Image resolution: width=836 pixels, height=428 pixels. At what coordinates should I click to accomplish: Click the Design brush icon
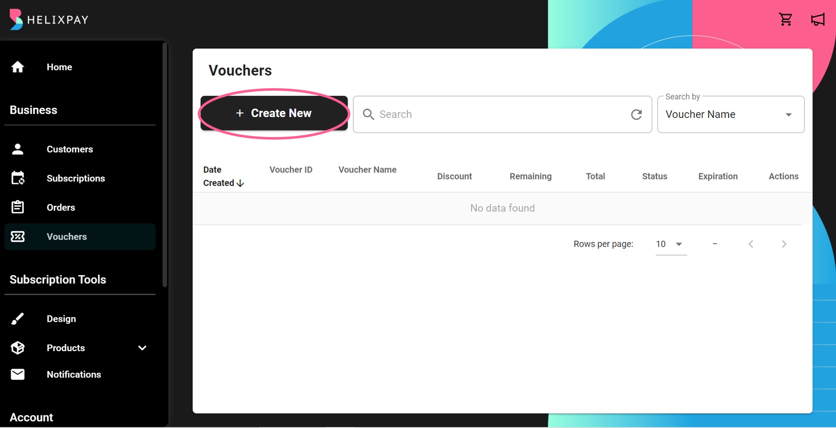point(18,318)
